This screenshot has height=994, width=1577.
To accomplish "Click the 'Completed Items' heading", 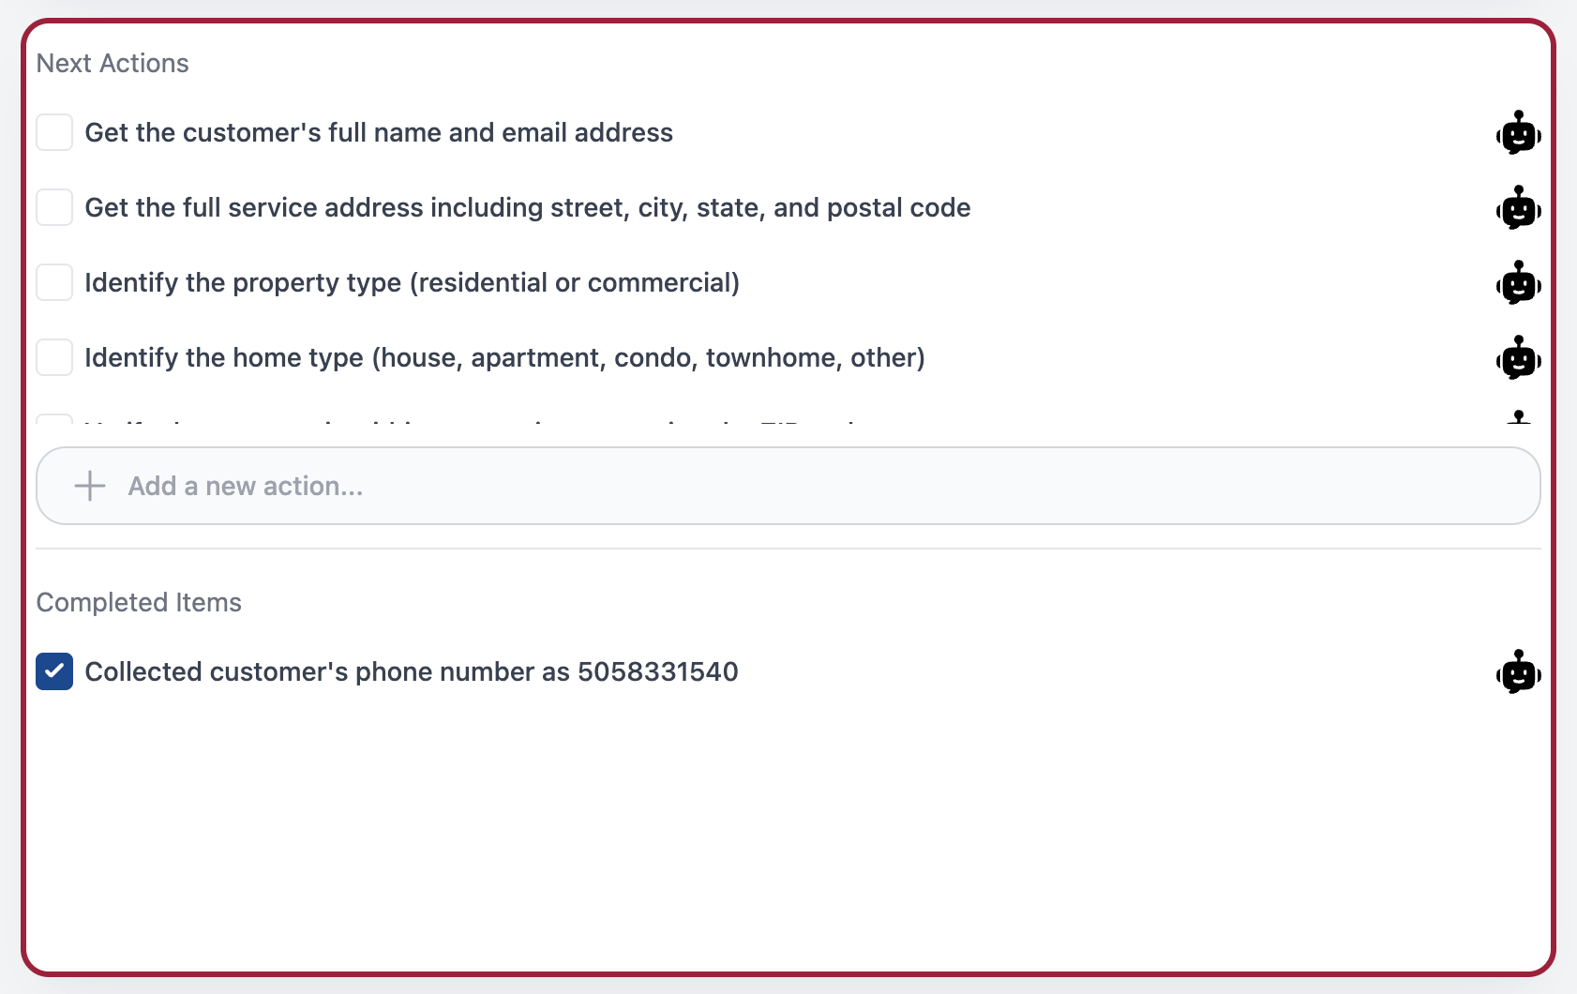I will 139,603.
